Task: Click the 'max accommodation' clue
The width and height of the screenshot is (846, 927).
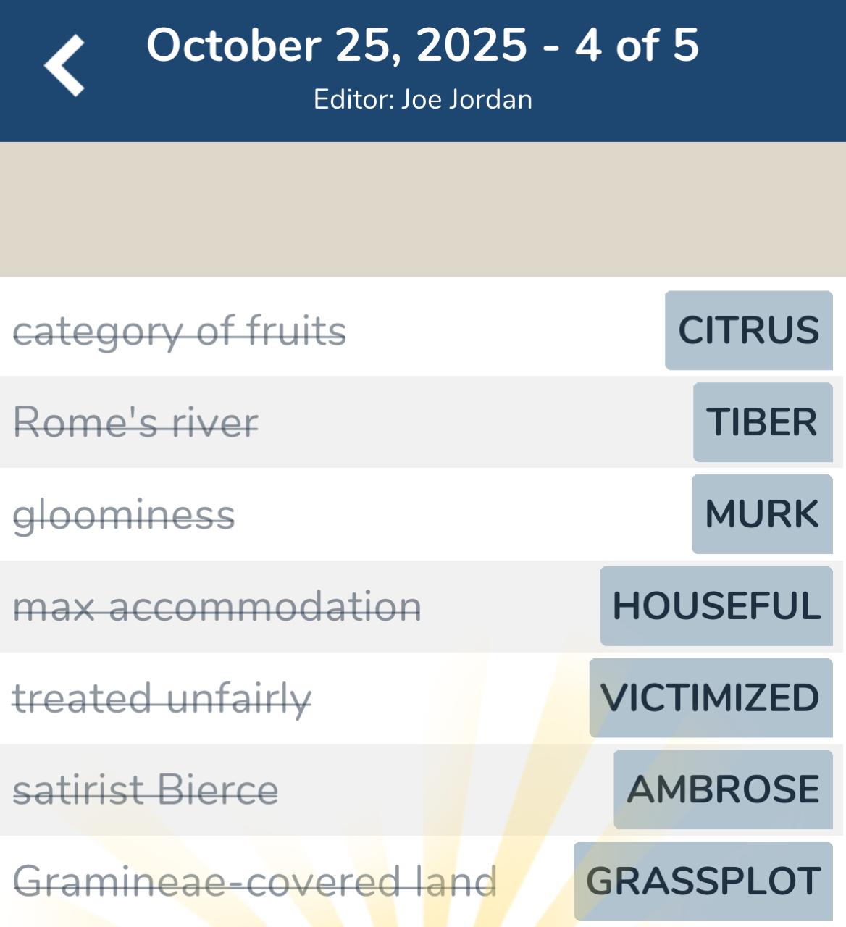Action: coord(217,606)
